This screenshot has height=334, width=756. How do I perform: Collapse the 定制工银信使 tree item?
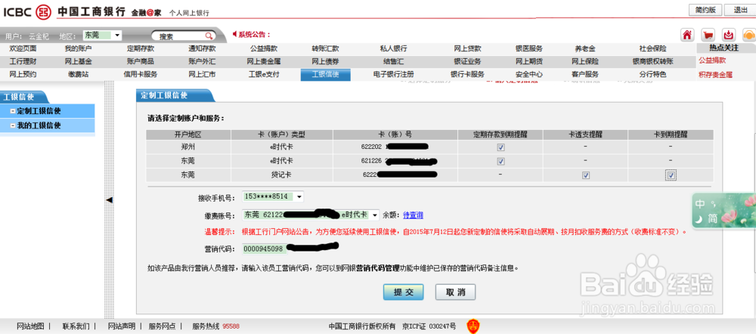point(12,111)
